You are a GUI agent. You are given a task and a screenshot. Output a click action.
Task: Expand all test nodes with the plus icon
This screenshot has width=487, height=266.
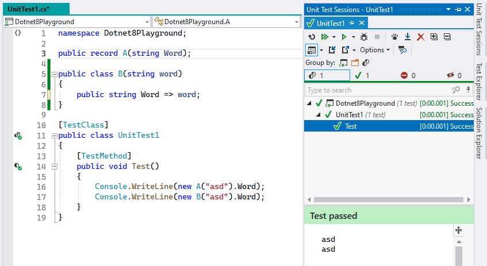click(434, 37)
